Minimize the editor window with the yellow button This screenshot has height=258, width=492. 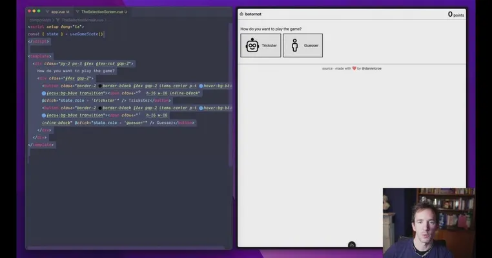(34, 11)
